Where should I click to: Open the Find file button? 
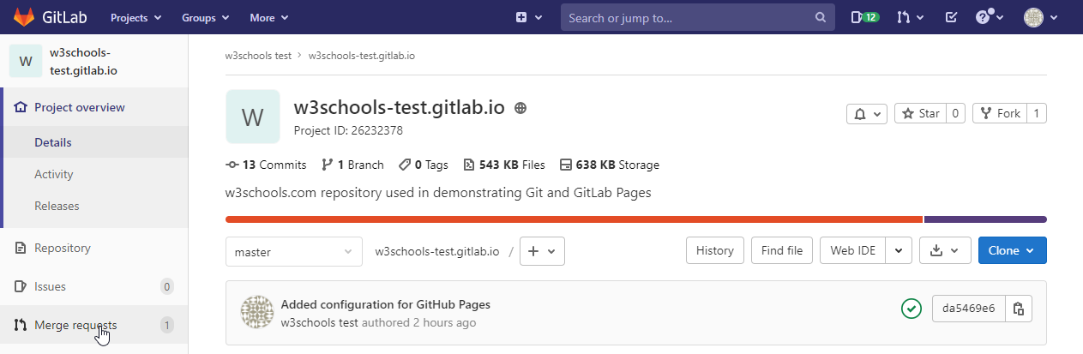pyautogui.click(x=782, y=250)
